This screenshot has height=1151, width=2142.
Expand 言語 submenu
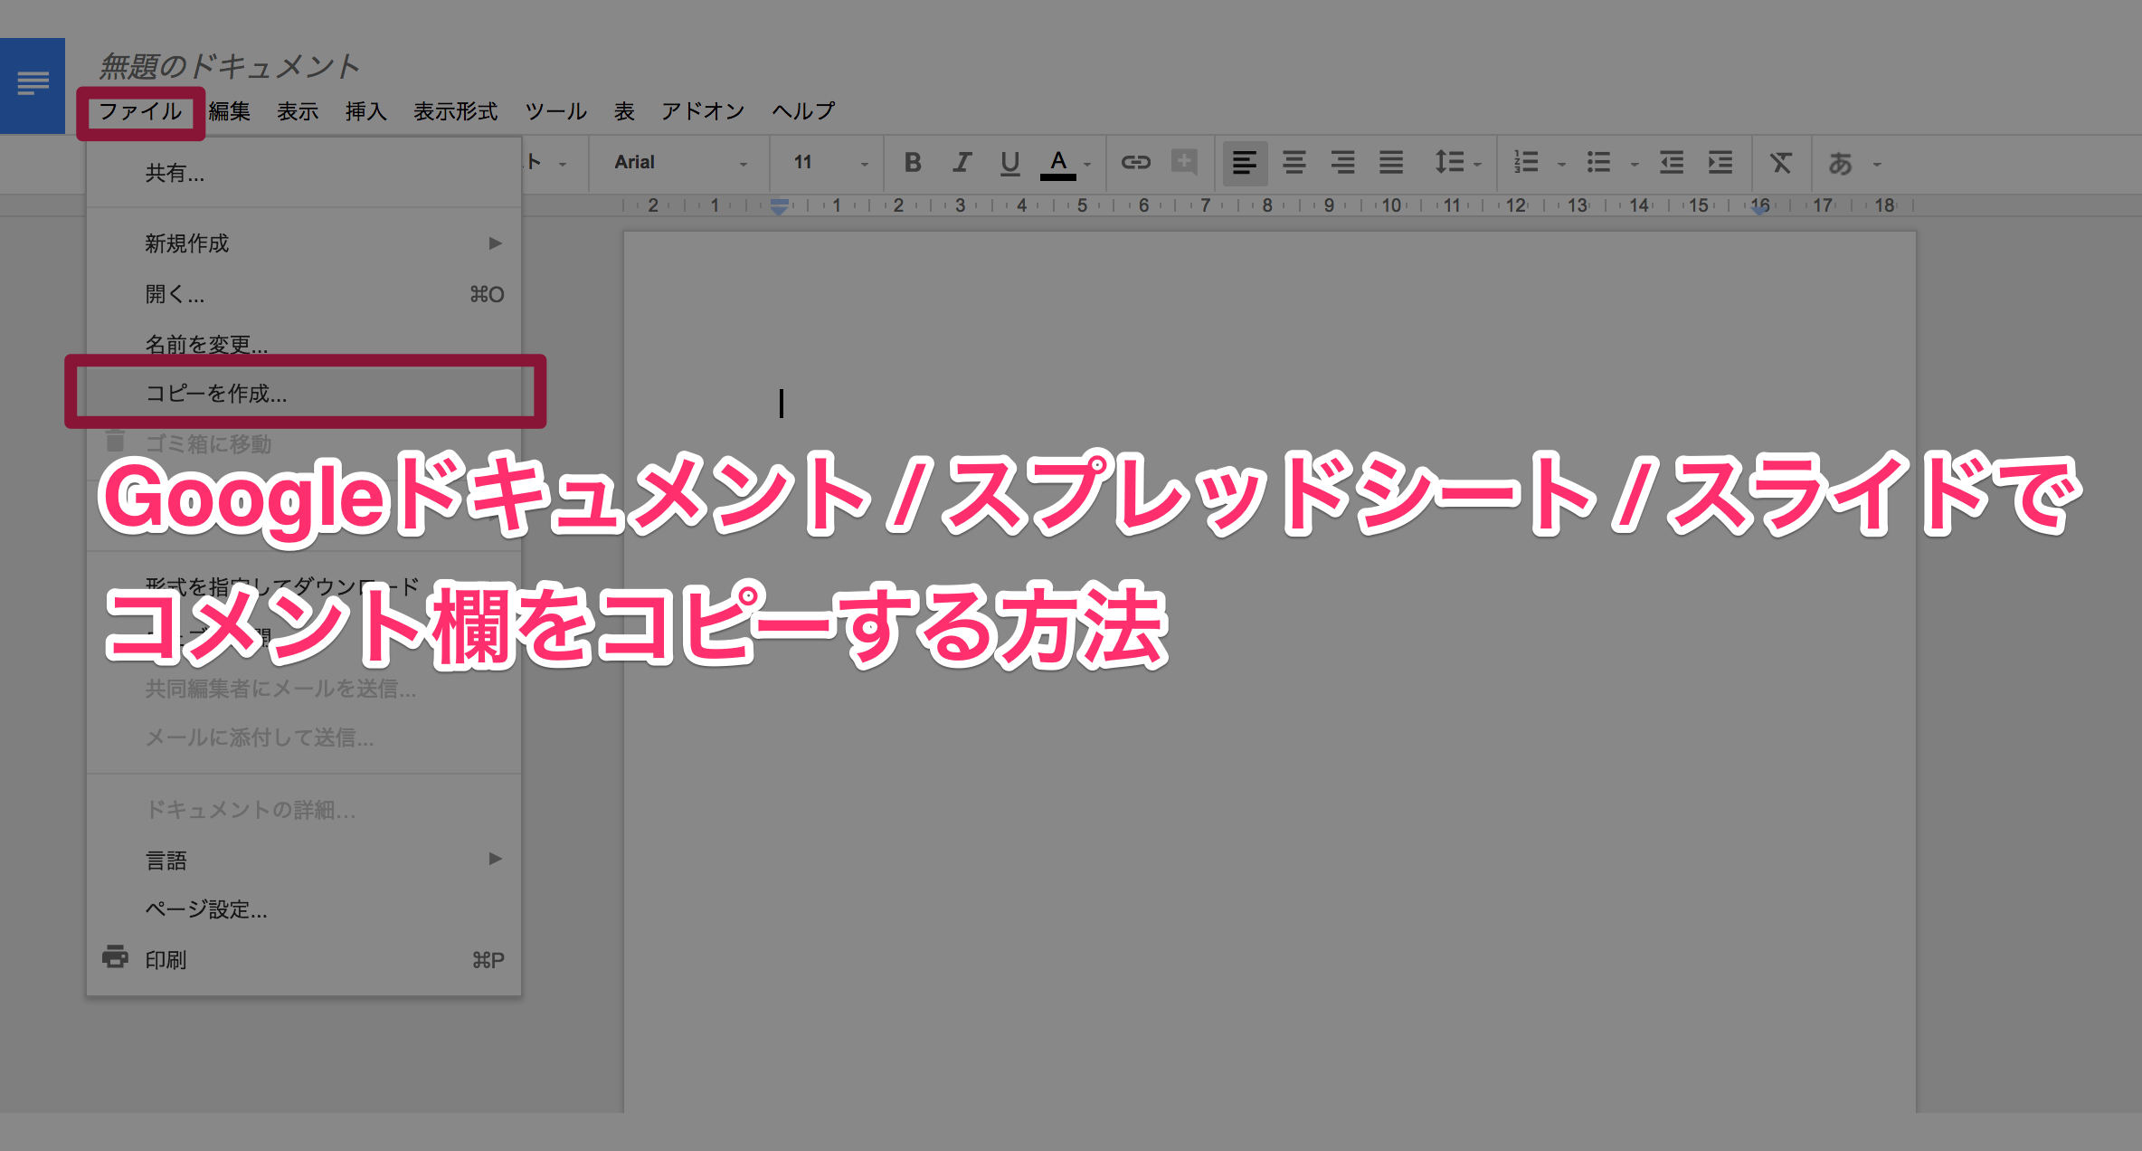[x=304, y=860]
